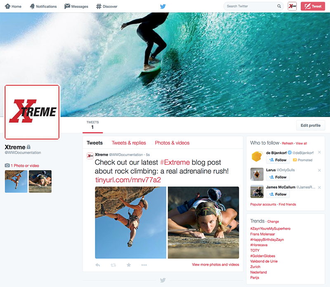Open the tweet's more options ellipsis

144,265
